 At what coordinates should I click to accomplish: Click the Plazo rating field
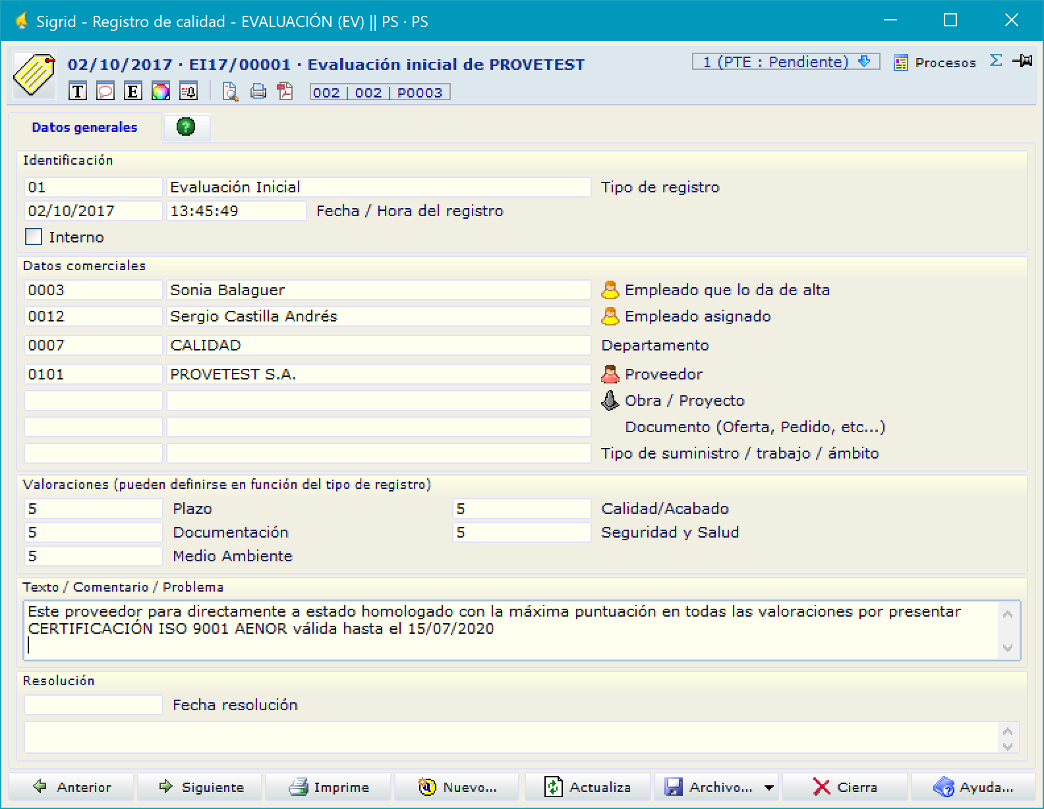(x=93, y=509)
